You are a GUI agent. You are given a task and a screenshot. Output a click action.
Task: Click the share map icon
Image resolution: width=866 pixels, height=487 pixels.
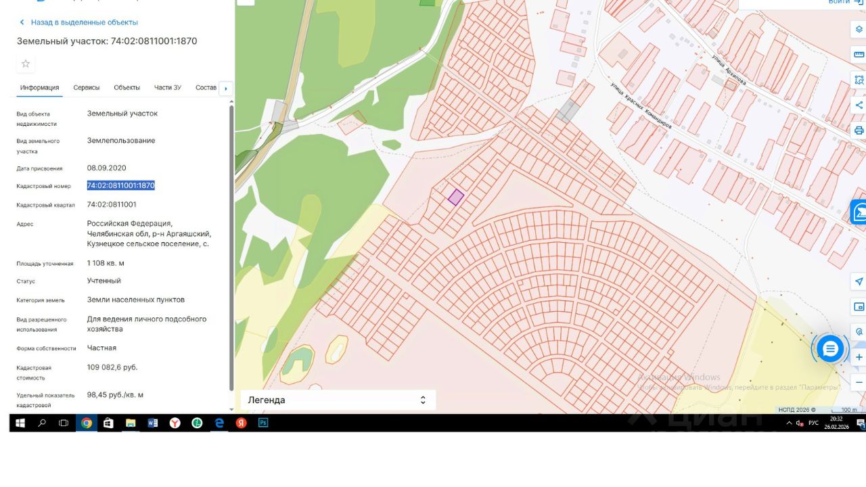pyautogui.click(x=859, y=105)
